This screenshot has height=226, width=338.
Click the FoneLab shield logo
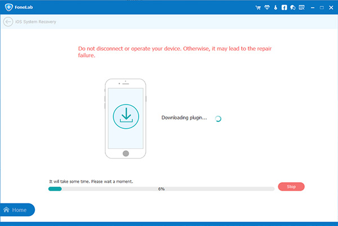pyautogui.click(x=8, y=8)
